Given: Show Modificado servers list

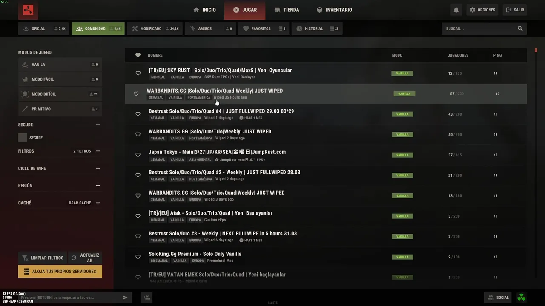Looking at the screenshot, I should click(155, 28).
